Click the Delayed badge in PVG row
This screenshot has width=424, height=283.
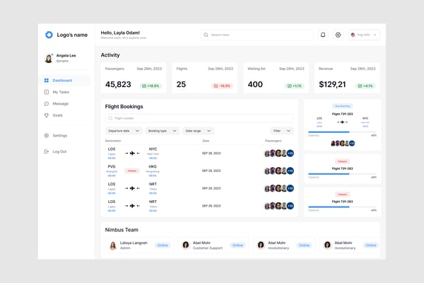coord(132,171)
